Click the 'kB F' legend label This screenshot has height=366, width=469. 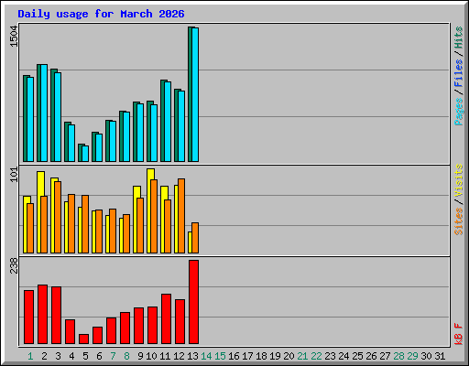pos(459,334)
